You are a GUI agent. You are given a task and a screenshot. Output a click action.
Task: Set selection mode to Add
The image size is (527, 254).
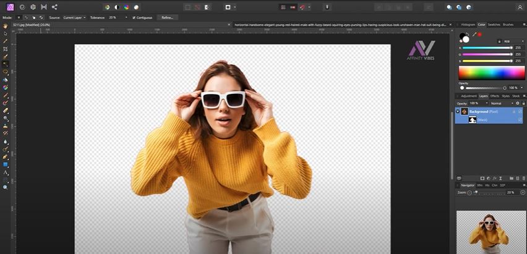click(26, 17)
